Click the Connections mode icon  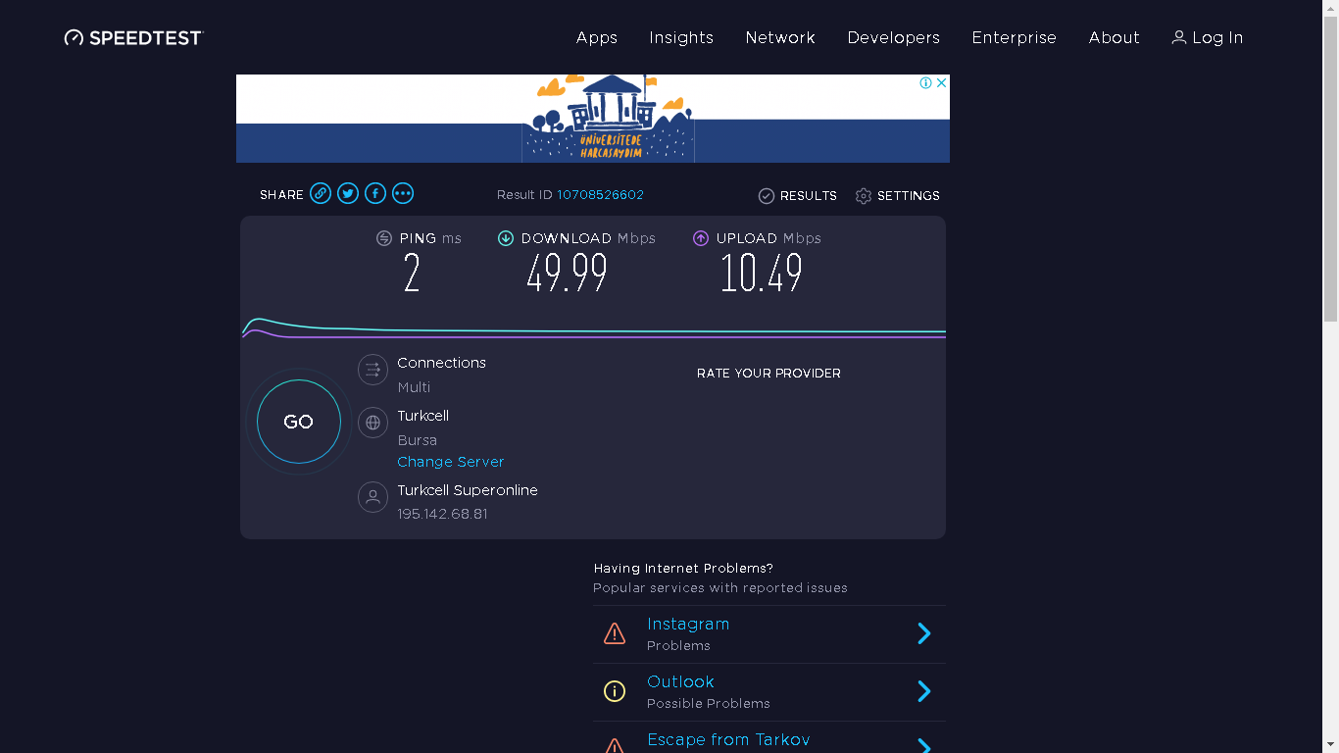pyautogui.click(x=372, y=370)
